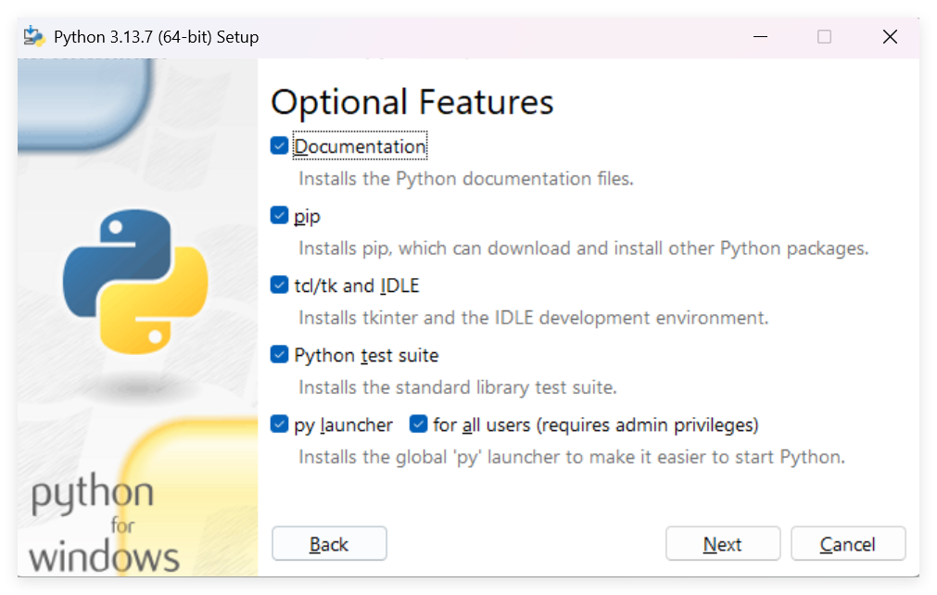
Task: Uncheck the Python test suite option
Action: click(x=279, y=355)
